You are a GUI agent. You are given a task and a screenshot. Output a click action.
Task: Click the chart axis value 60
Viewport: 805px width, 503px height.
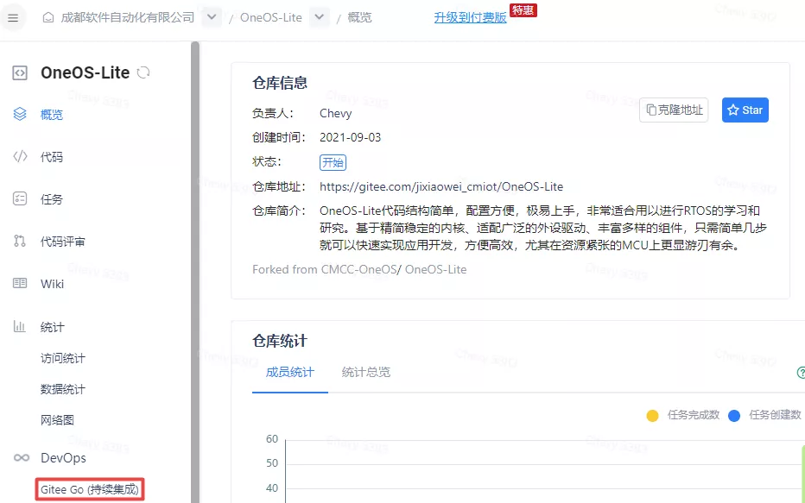(x=271, y=439)
